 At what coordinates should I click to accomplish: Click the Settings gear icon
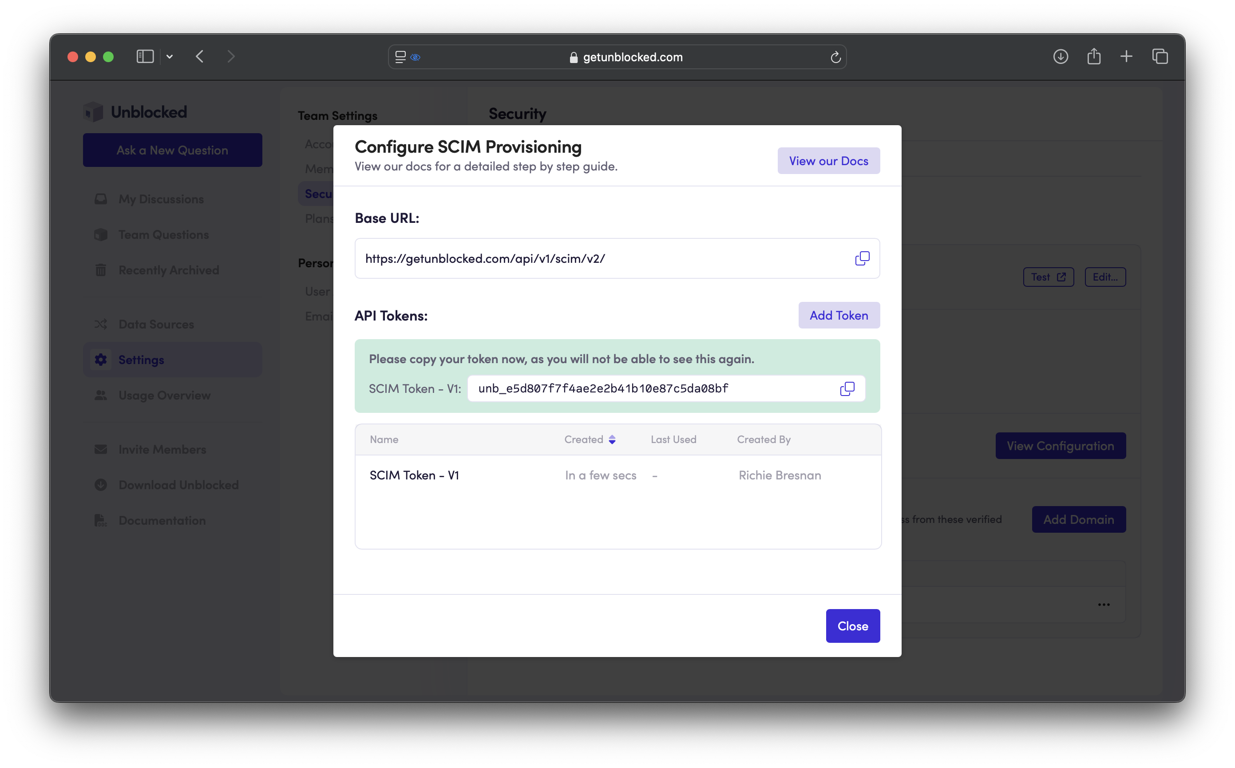tap(100, 360)
